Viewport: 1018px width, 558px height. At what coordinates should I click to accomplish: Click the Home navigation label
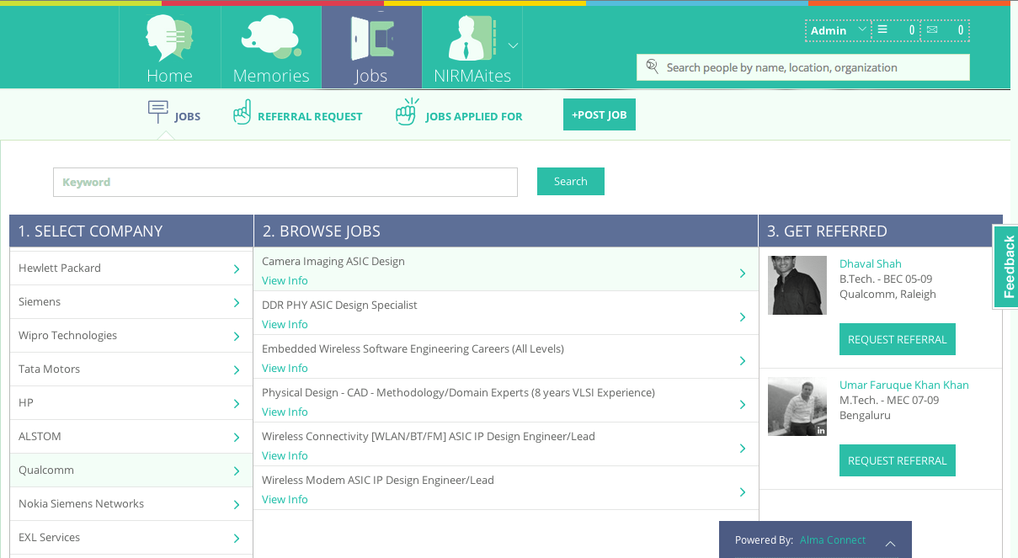pos(169,76)
